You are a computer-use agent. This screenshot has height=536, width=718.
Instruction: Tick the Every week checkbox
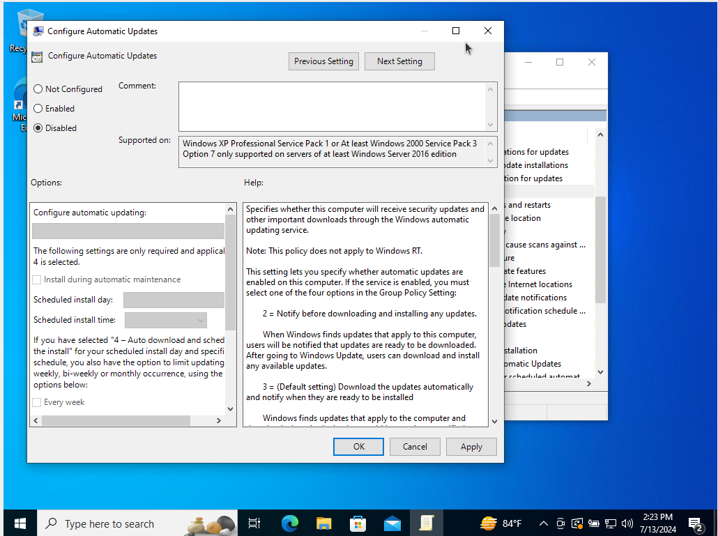click(x=37, y=402)
